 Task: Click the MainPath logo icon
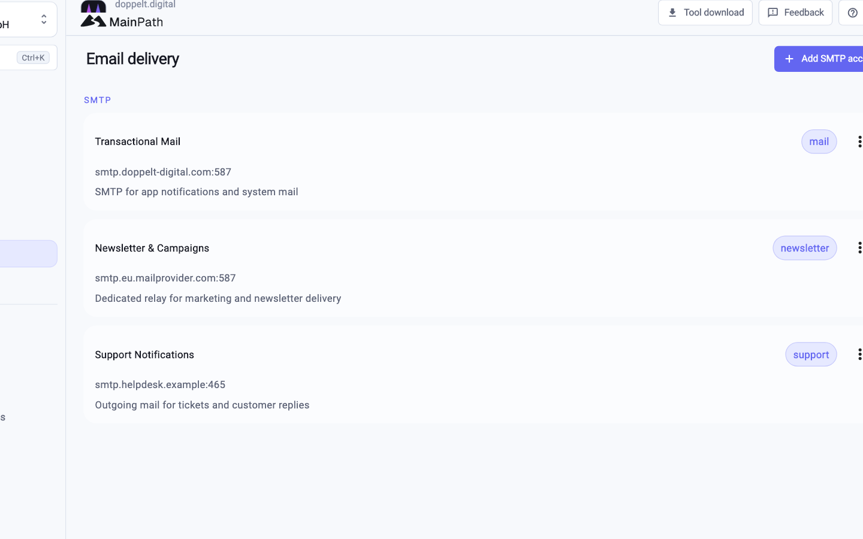pos(93,14)
